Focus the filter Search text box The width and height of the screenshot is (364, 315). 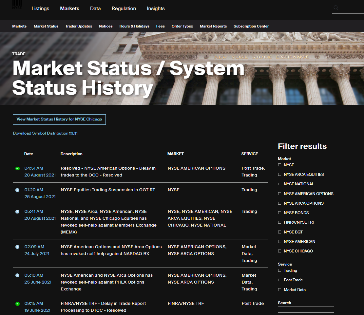pyautogui.click(x=306, y=309)
